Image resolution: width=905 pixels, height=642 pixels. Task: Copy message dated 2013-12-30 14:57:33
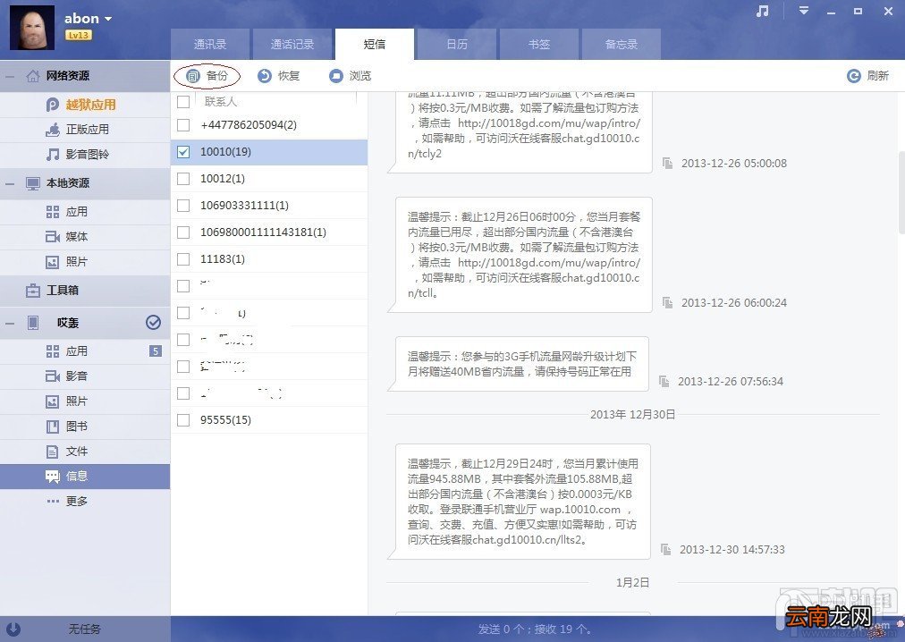(x=665, y=550)
